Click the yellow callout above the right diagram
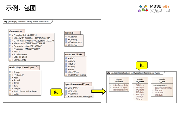This screenshot has height=113, width=180. coord(141,66)
